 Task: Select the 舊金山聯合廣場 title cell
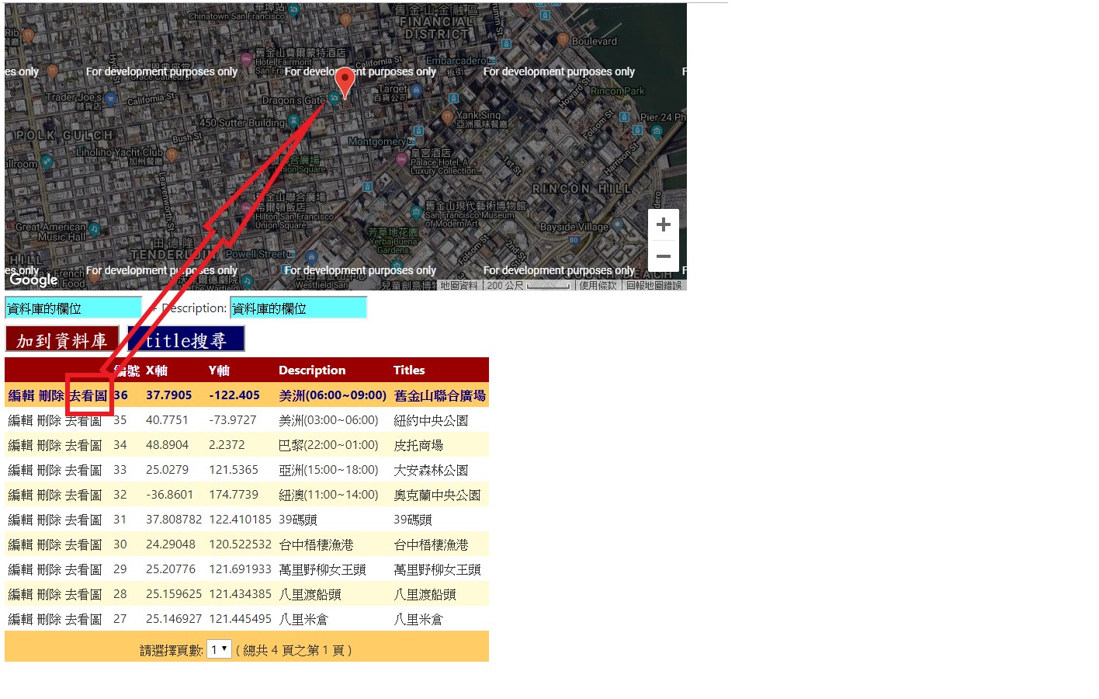[439, 395]
